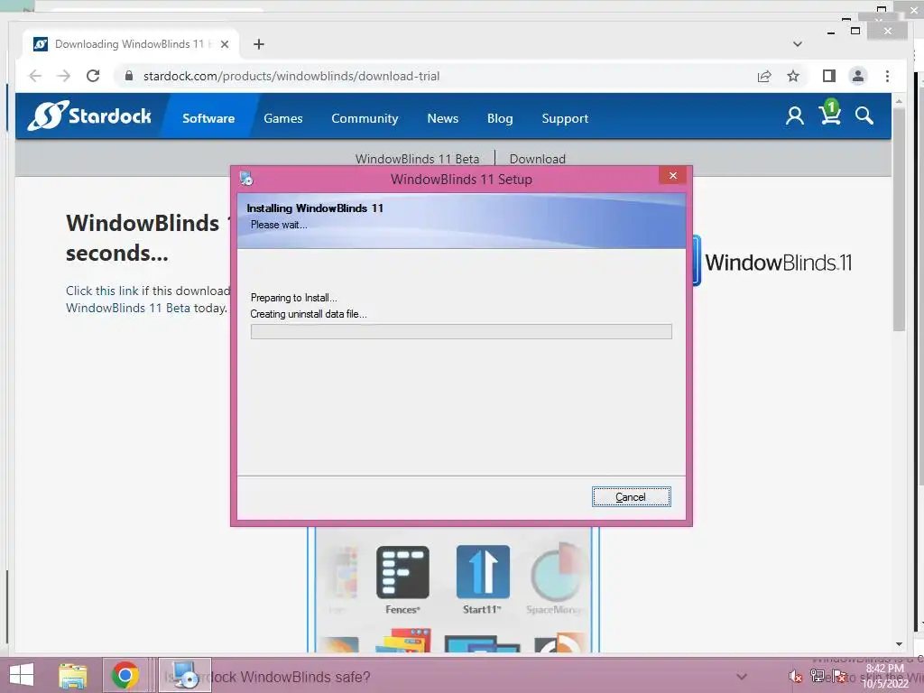Reload the Stardock page
This screenshot has width=924, height=693.
(93, 76)
